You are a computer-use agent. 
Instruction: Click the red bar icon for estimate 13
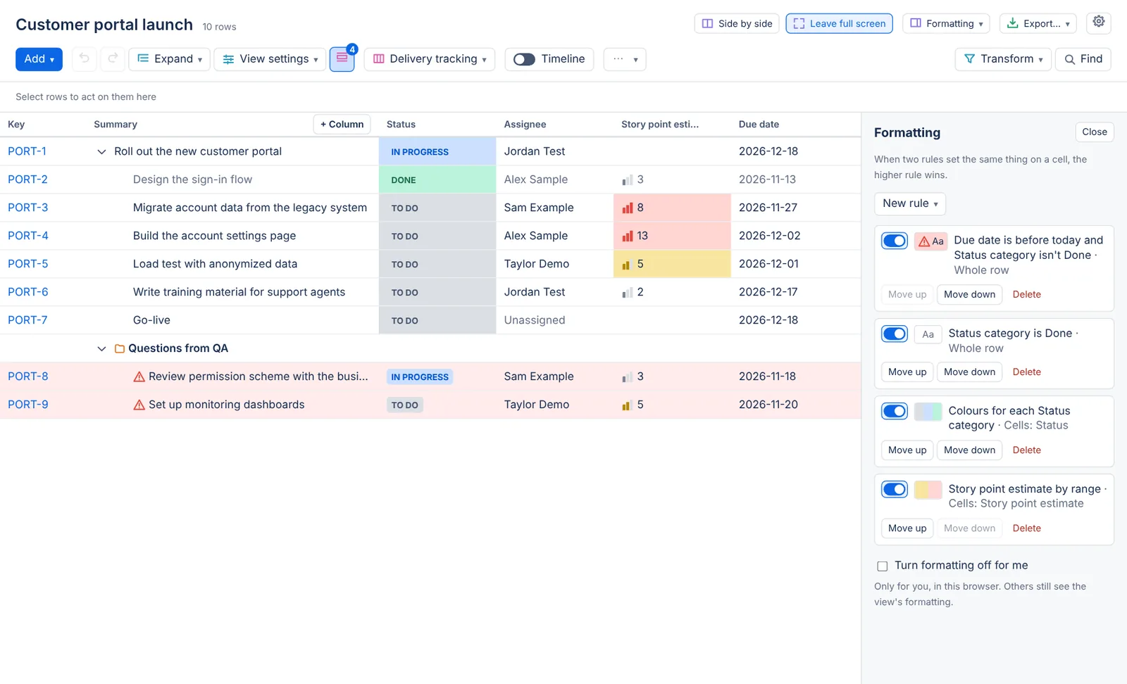point(628,236)
